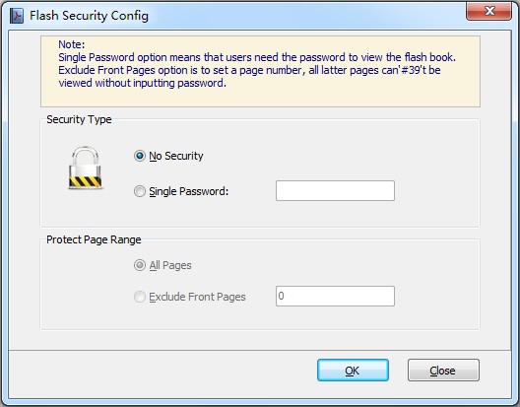Viewport: 520px width, 407px height.
Task: Select the No Security radio button
Action: 140,156
